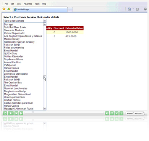Select Folies gourmandes customer
Screen dimensions: 149x141
click(14, 48)
